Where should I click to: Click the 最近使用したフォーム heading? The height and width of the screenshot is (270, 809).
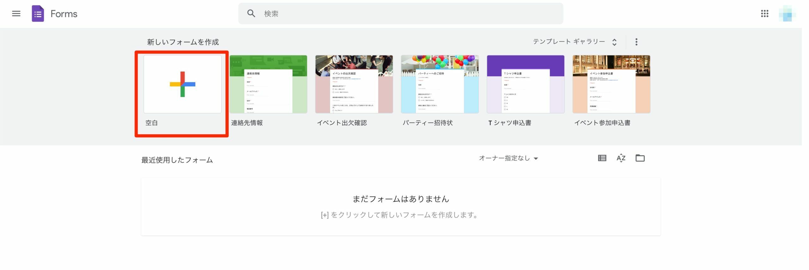coord(177,160)
